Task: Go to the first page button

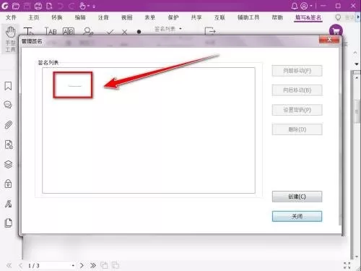Action: coord(9,265)
